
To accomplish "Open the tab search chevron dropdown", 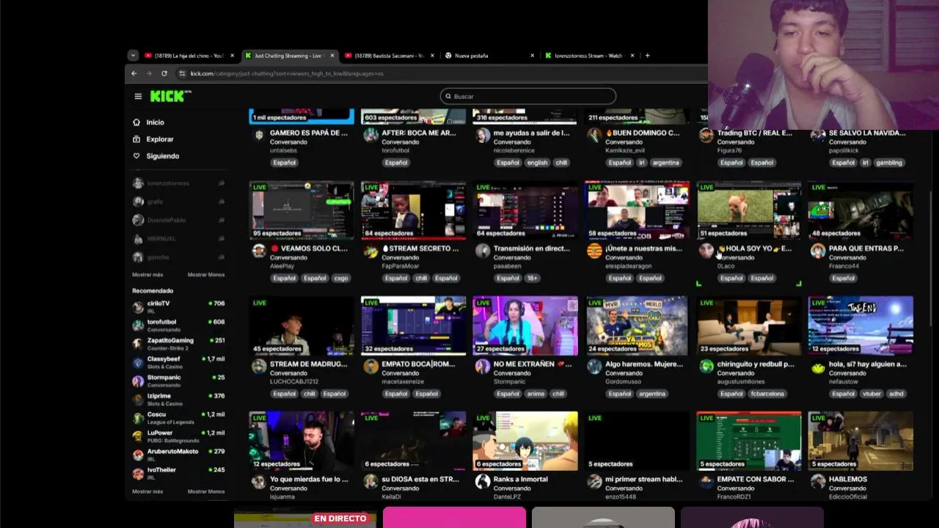I will point(133,56).
